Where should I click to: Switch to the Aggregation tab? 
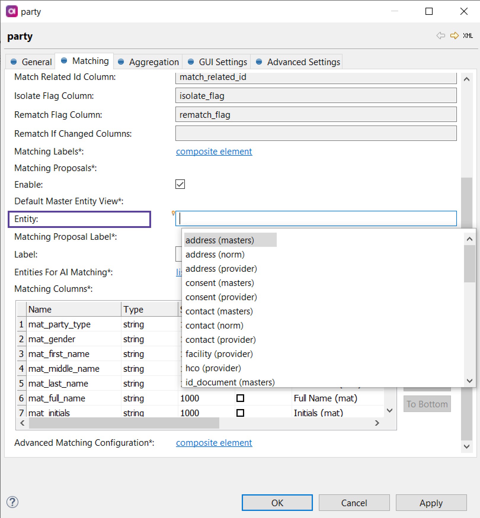[148, 62]
